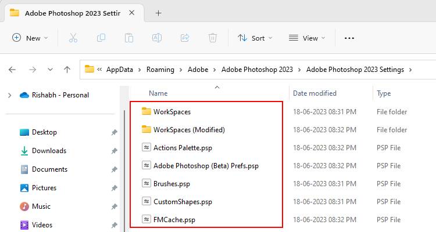
Task: Click the Share icon in toolbar
Action: [x=185, y=38]
